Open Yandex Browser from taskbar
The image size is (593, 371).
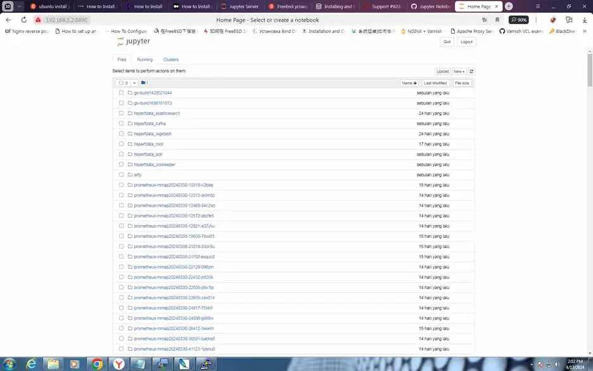pyautogui.click(x=118, y=364)
